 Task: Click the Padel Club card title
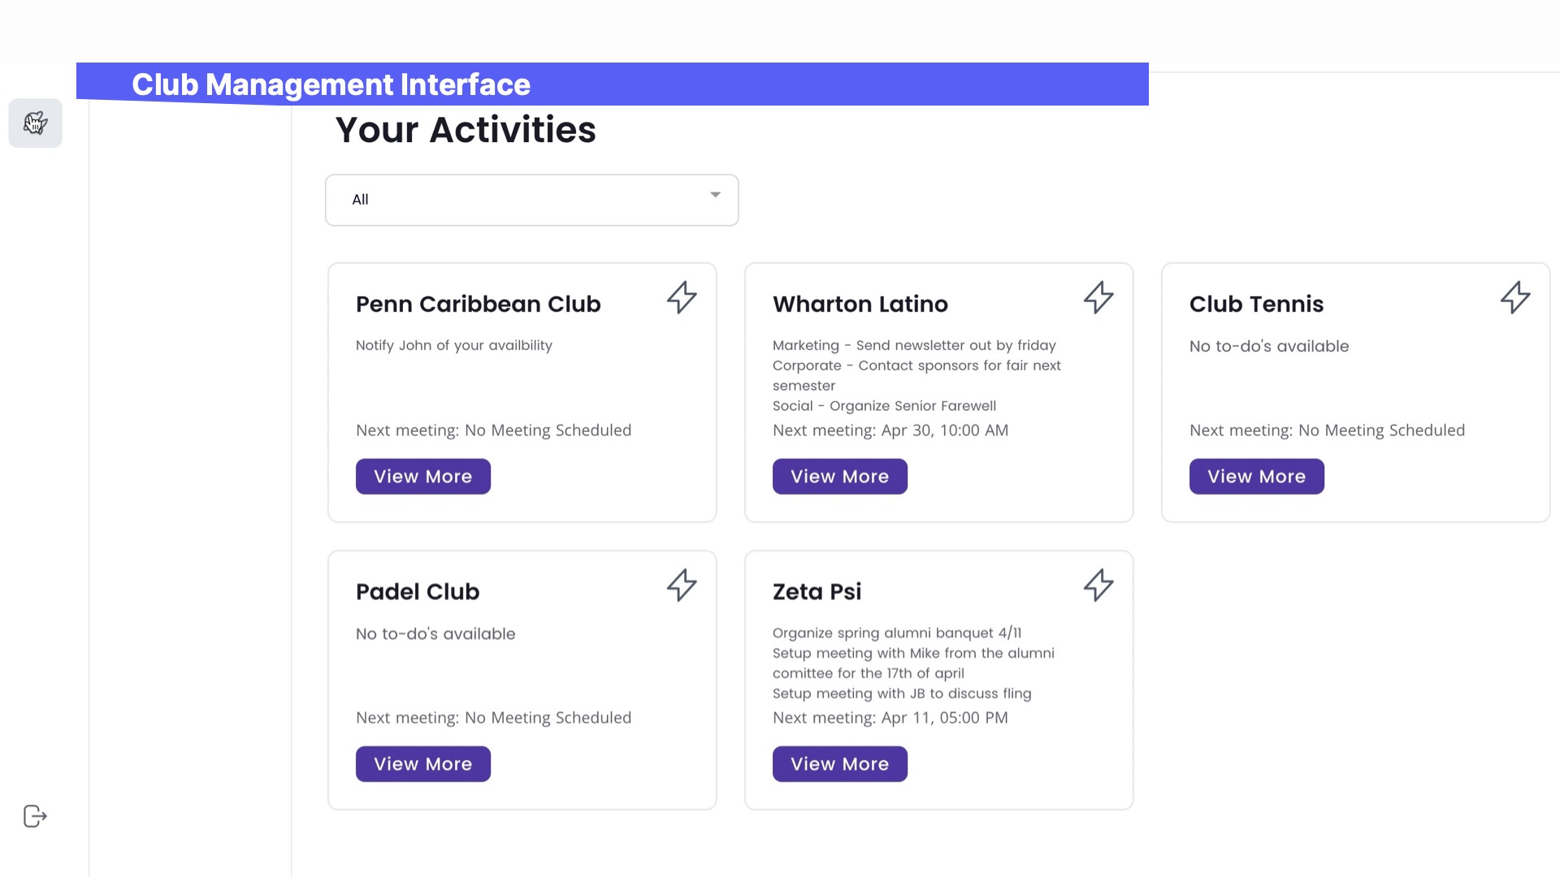(x=418, y=591)
